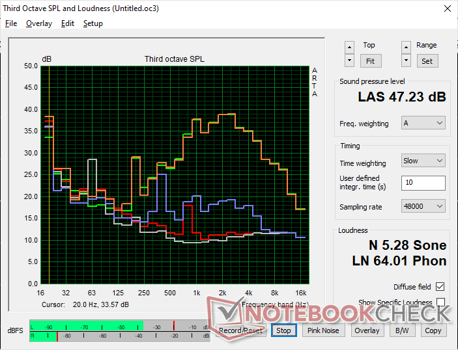The image size is (458, 350).
Task: Click the 1k frequency axis label
Action: click(x=197, y=293)
